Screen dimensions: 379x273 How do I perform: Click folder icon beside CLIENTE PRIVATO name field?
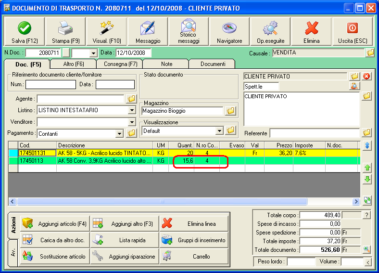[x=354, y=77]
